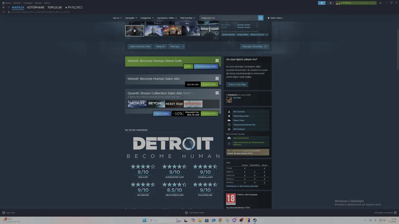Open İndirmeleri Yönet downloads manager
Image resolution: width=399 pixels, height=224 pixels.
[x=195, y=213]
